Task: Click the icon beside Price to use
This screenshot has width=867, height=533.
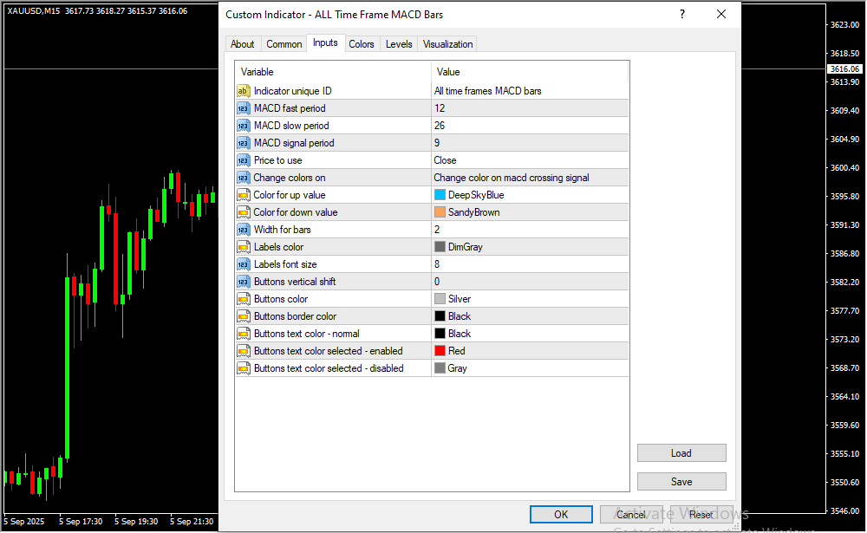Action: (243, 160)
